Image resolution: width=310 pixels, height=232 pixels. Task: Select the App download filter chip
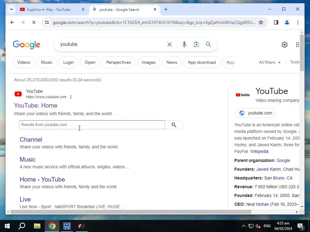[x=202, y=62]
